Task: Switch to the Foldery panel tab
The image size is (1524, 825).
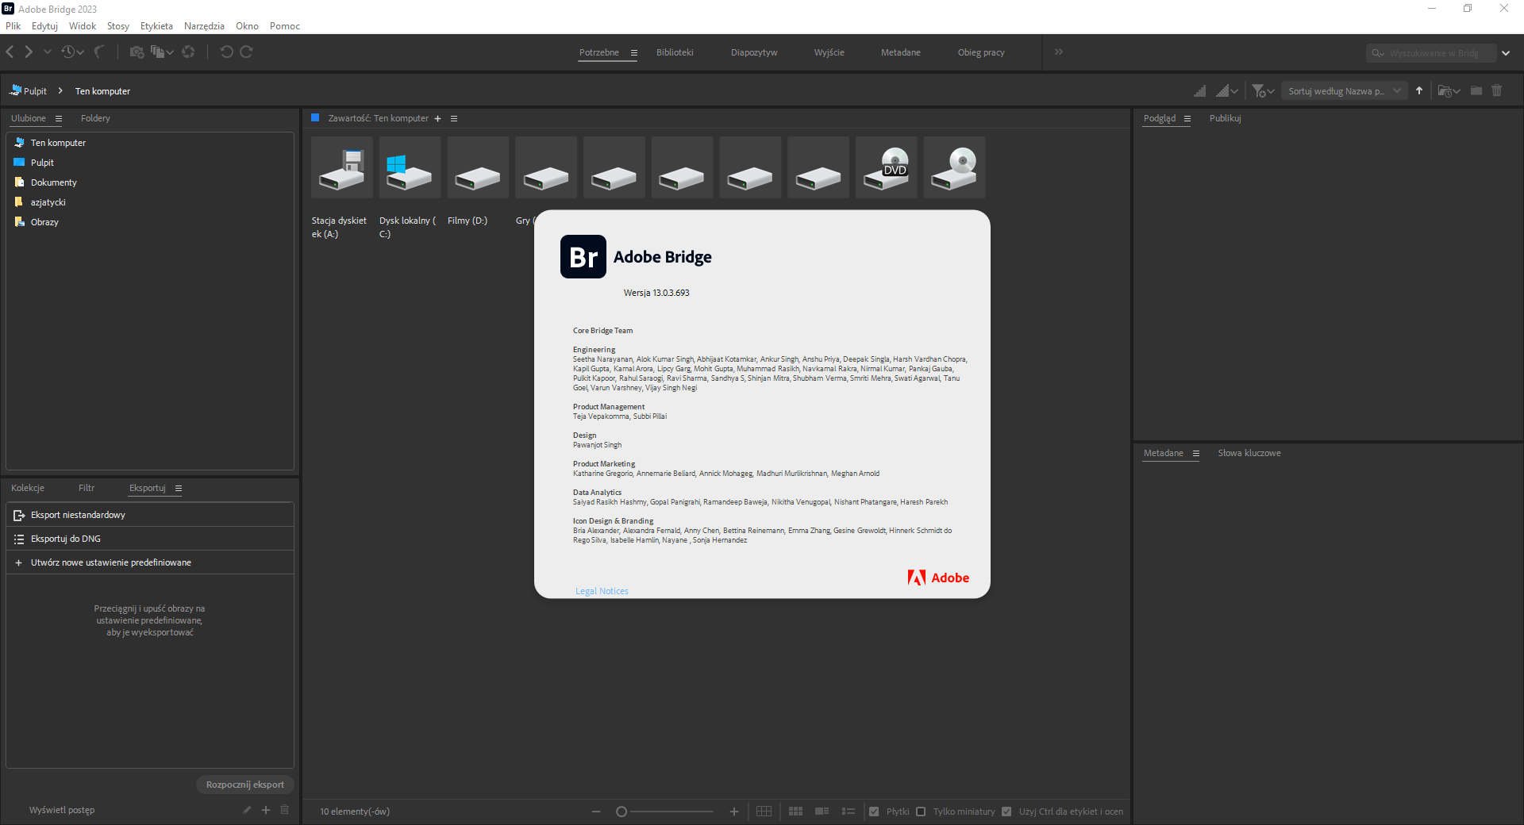Action: pos(95,118)
